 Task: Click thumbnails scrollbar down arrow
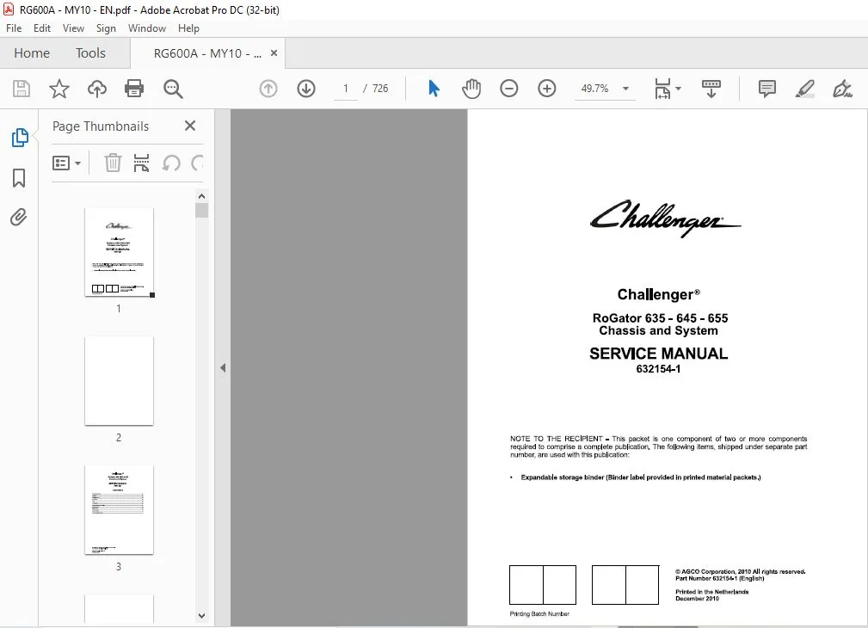pyautogui.click(x=201, y=616)
